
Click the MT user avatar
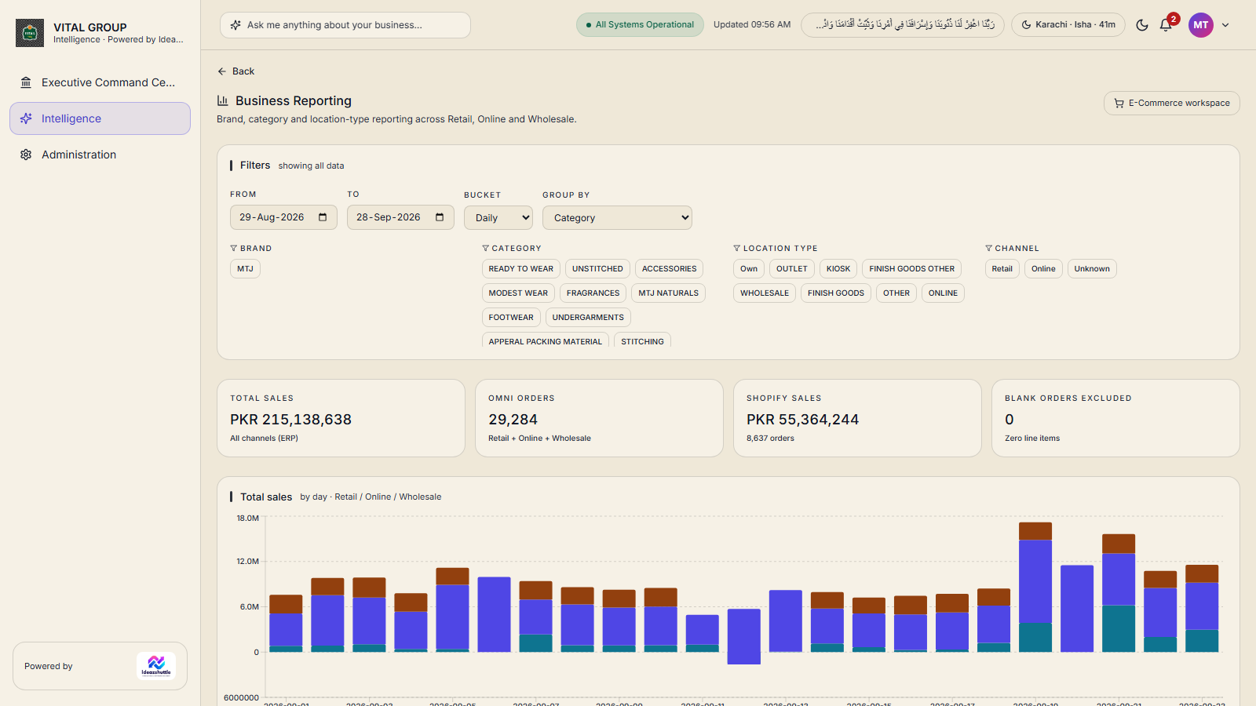point(1201,25)
